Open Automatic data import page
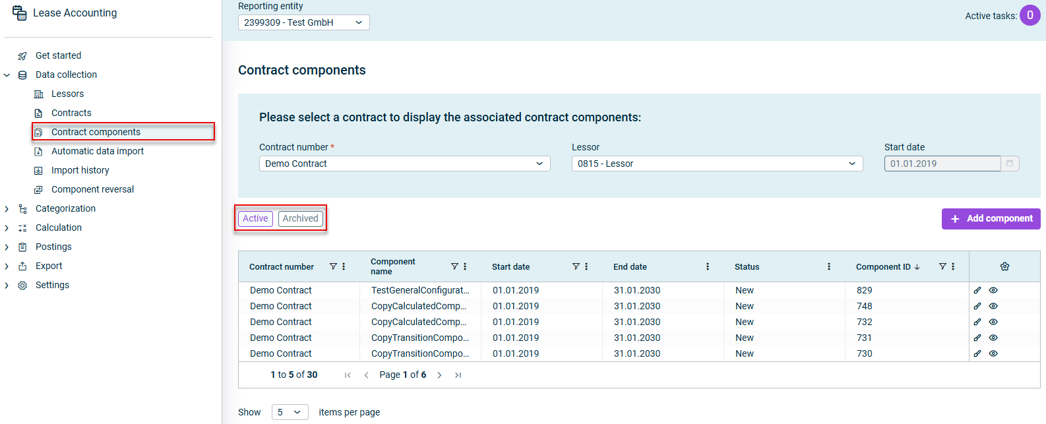The image size is (1046, 424). [x=98, y=151]
